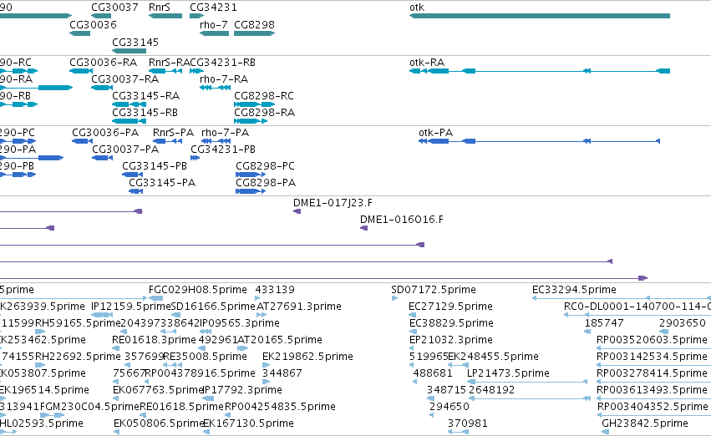711x436 pixels.
Task: Click protein CG33145-PA label
Action: click(162, 183)
